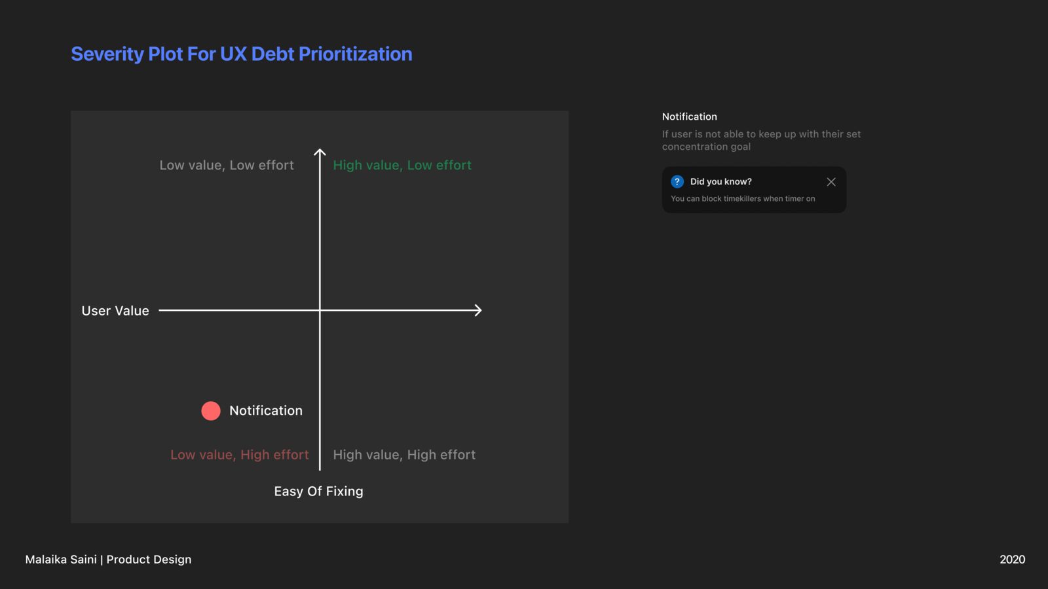The height and width of the screenshot is (589, 1048).
Task: Click the High value, Low effort label
Action: (x=402, y=166)
